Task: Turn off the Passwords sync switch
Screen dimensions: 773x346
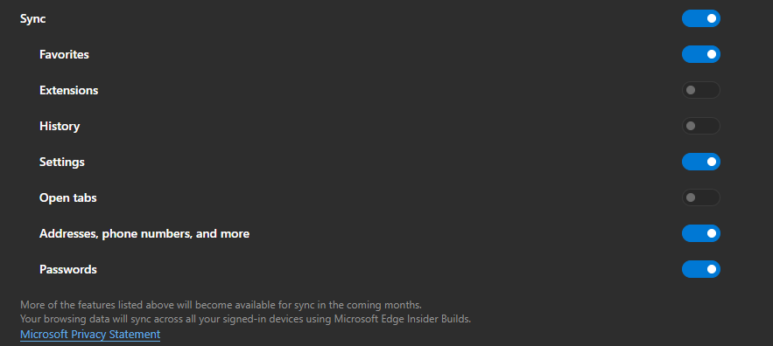Action: click(x=700, y=269)
